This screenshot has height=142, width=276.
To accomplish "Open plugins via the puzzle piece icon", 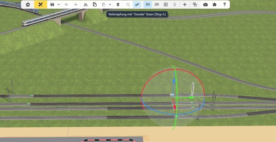I will pyautogui.click(x=215, y=4).
